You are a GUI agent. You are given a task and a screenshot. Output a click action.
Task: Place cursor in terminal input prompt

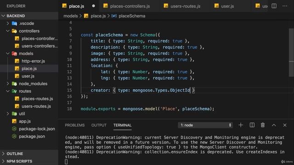coord(66,162)
